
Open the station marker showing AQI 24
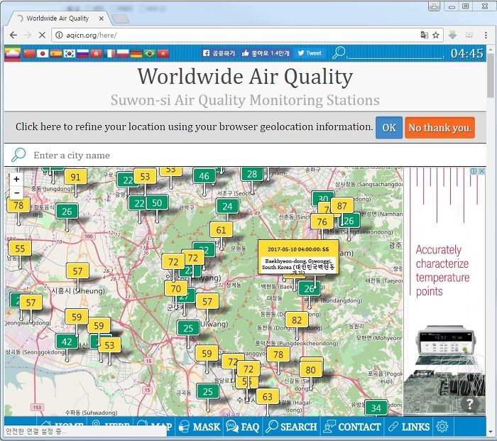coord(227,207)
